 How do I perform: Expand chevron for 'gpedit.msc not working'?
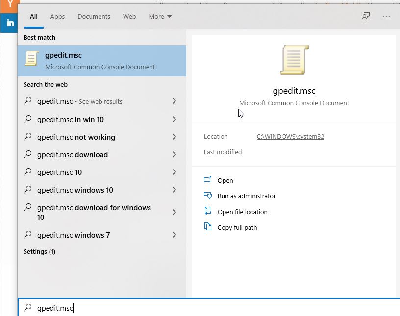174,137
